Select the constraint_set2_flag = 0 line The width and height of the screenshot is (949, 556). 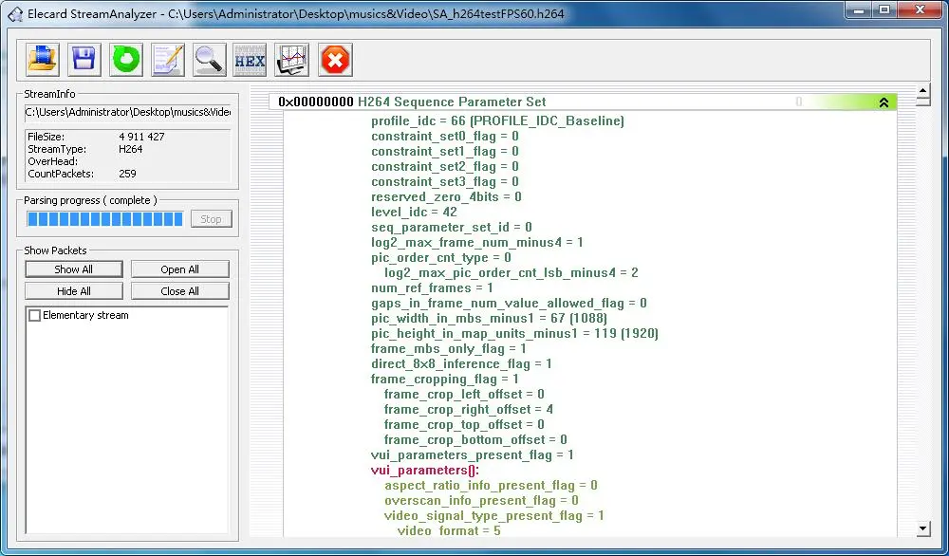445,166
